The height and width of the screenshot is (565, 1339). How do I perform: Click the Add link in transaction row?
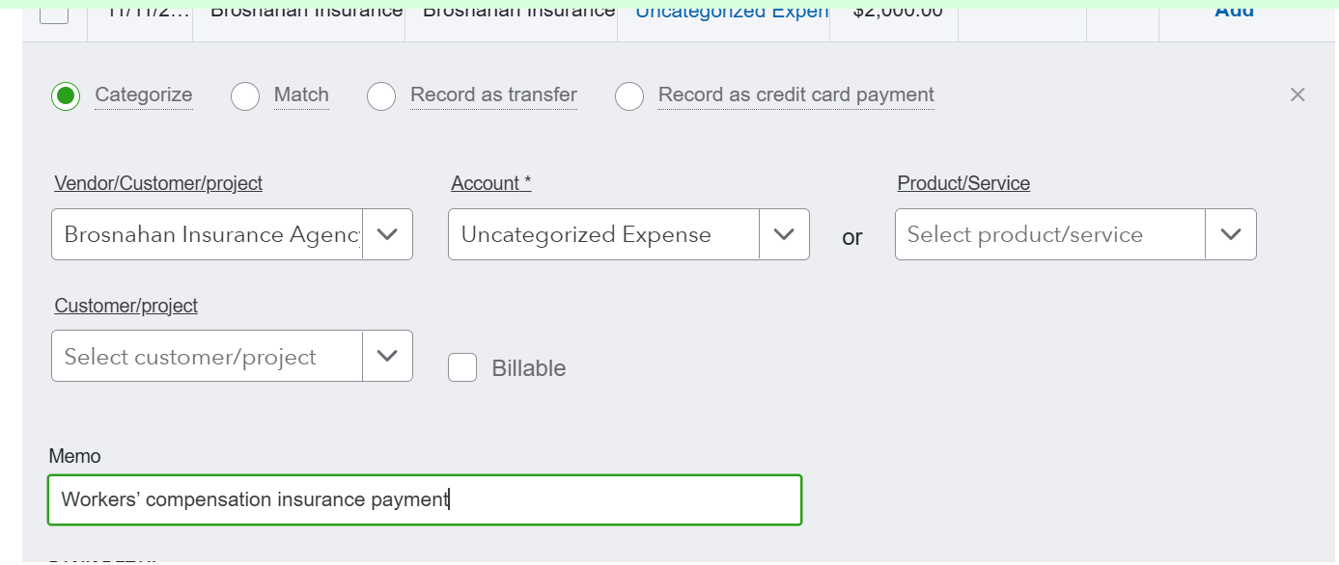click(1234, 11)
